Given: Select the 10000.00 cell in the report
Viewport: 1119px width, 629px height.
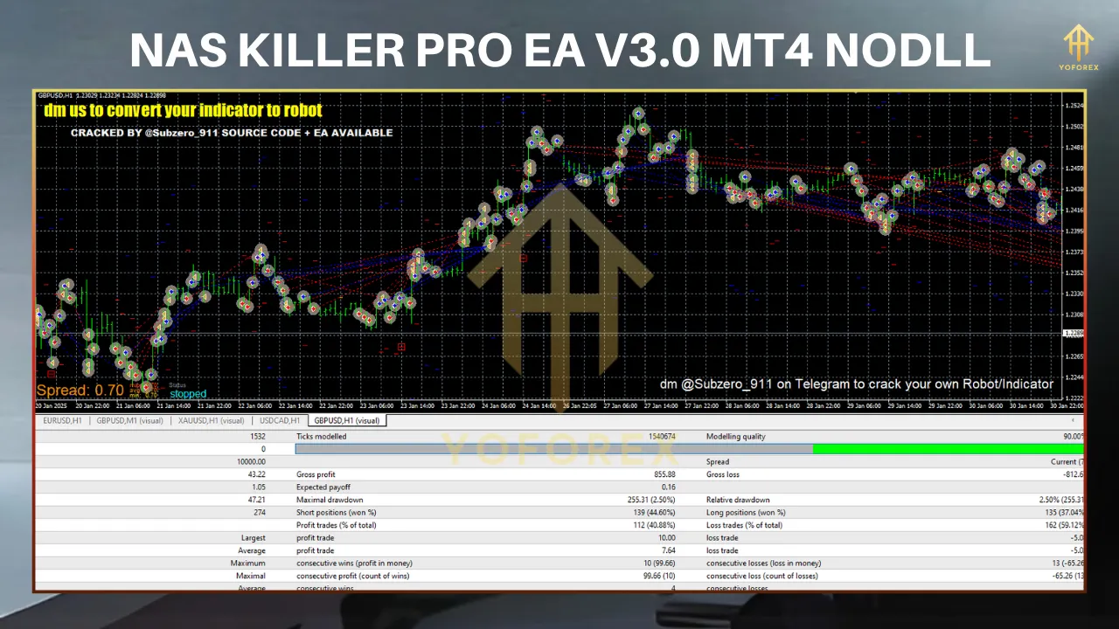Looking at the screenshot, I should [251, 461].
